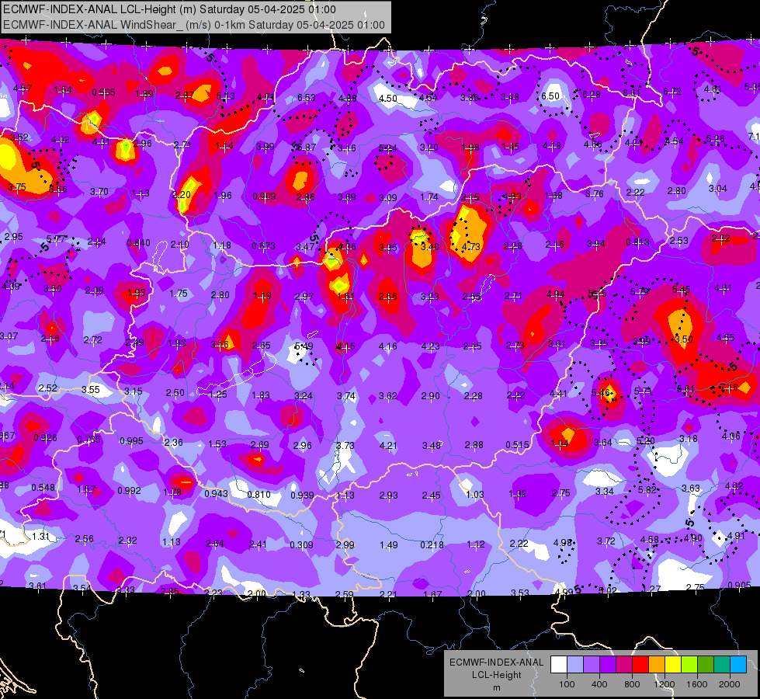Click the lime green legend swatch

tap(689, 664)
